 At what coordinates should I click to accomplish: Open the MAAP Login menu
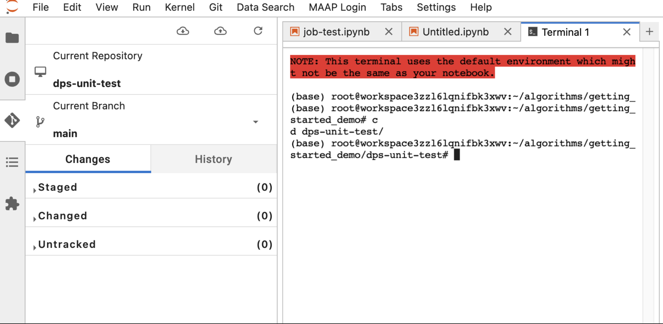tap(337, 7)
